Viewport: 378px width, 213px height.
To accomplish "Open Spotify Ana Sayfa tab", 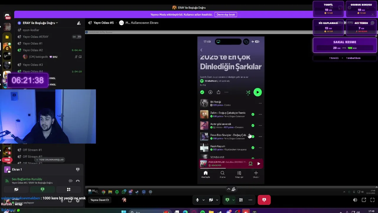I will (x=206, y=175).
